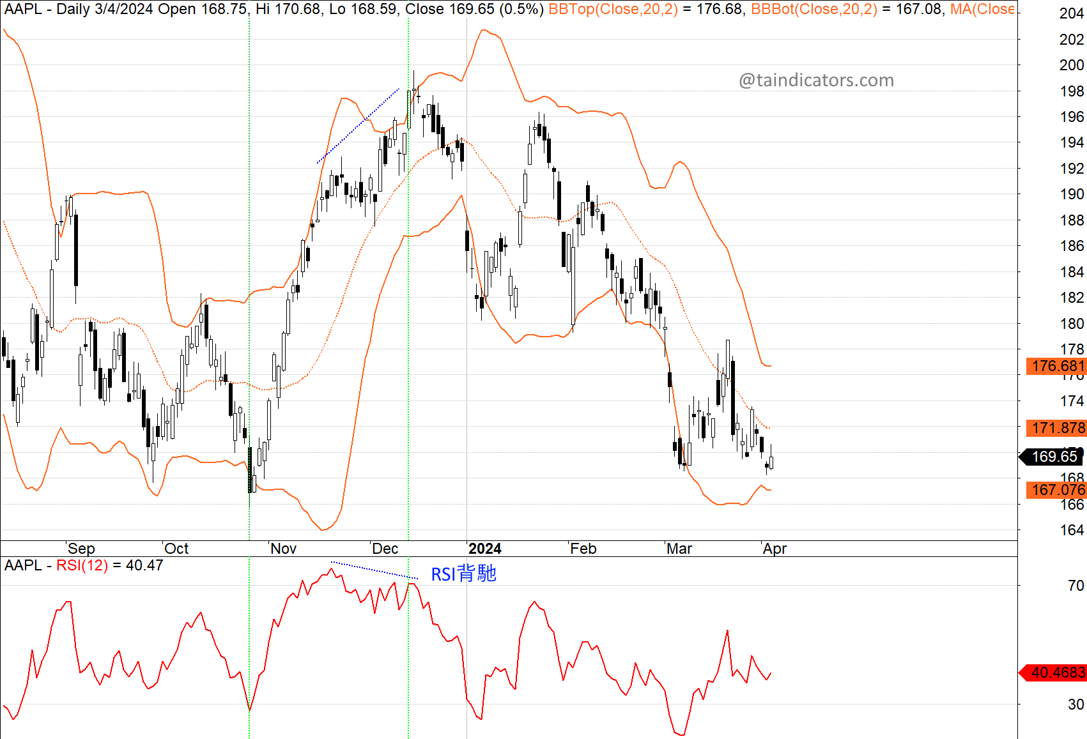Click the 180 price axis label
This screenshot has width=1087, height=739.
[1071, 324]
